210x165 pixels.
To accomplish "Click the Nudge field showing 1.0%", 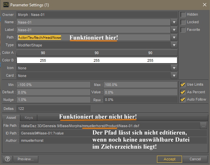I will 53,100.
